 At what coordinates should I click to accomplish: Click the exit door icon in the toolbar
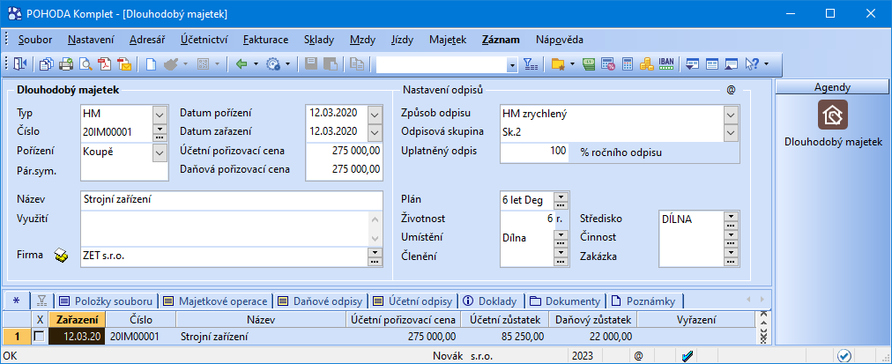point(20,64)
